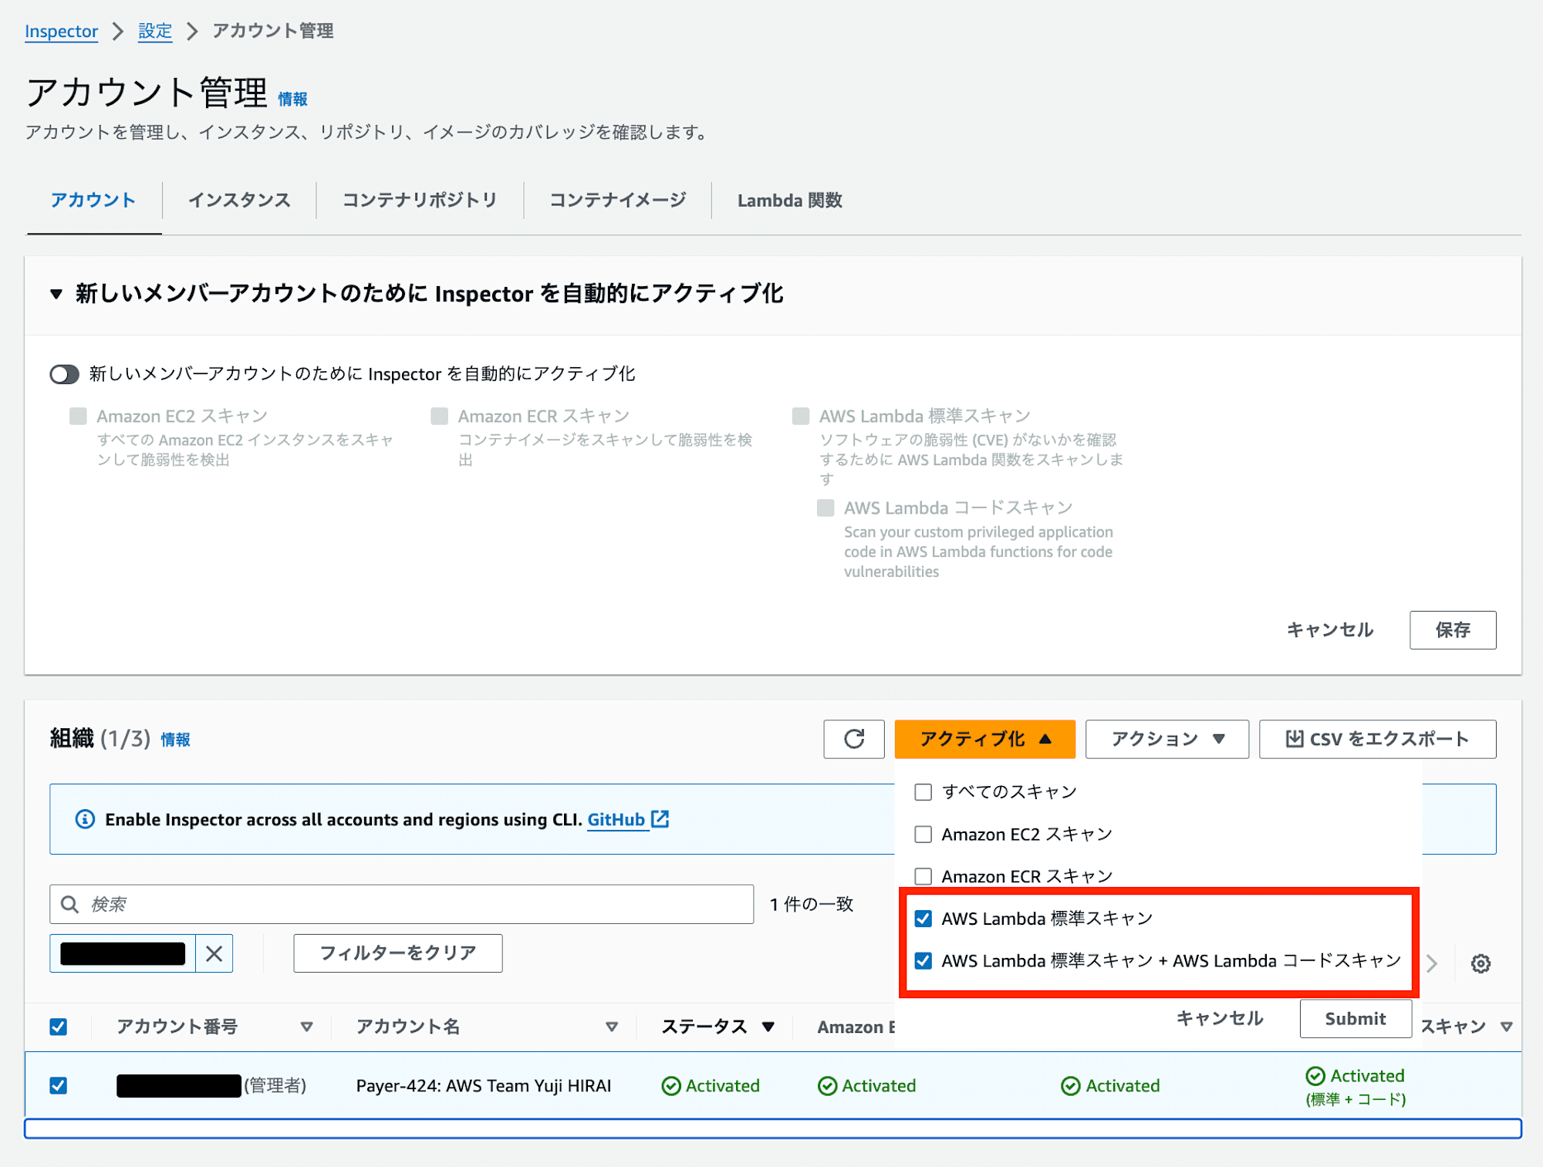The height and width of the screenshot is (1167, 1543).
Task: Close the アクティブ化 dropdown button
Action: click(x=984, y=739)
